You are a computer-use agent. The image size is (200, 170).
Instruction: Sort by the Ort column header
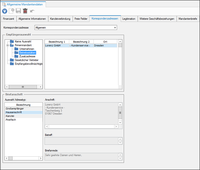tap(105, 42)
